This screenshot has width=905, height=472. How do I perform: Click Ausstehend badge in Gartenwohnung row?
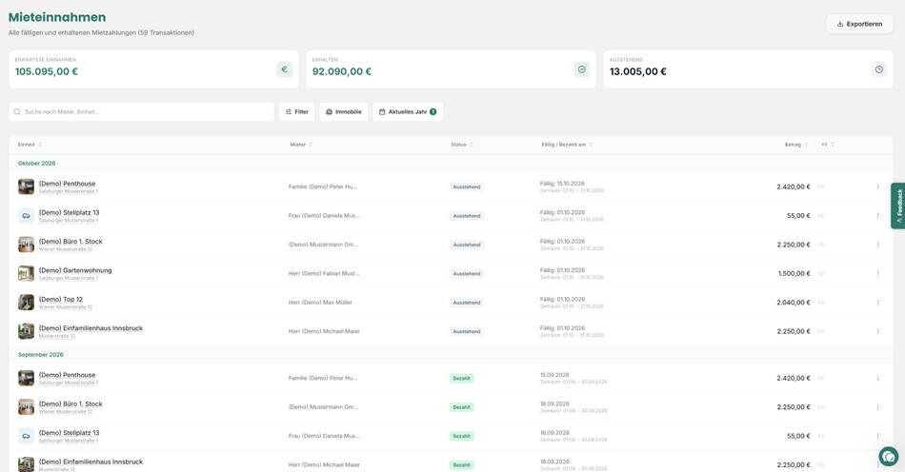pyautogui.click(x=467, y=273)
